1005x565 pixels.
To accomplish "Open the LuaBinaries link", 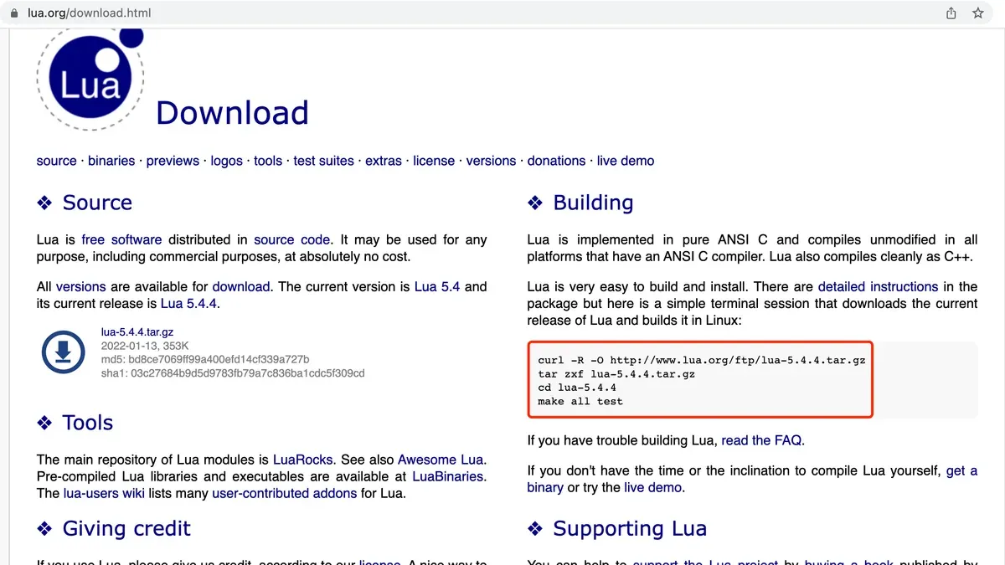I will point(448,476).
